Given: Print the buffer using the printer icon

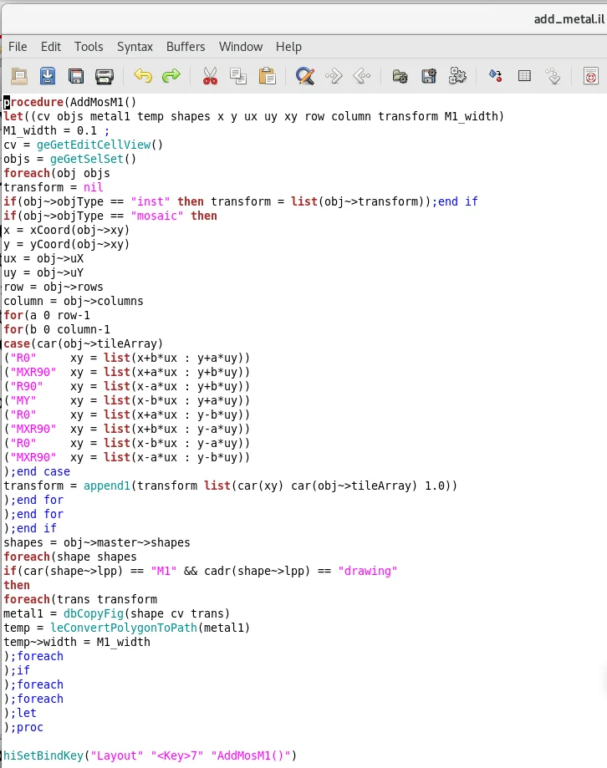Looking at the screenshot, I should click(105, 76).
